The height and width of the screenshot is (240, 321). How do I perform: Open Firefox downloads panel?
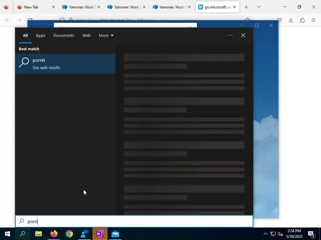291,20
